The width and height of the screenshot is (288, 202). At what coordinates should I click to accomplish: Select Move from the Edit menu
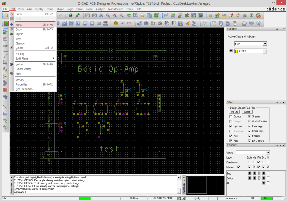pos(19,24)
